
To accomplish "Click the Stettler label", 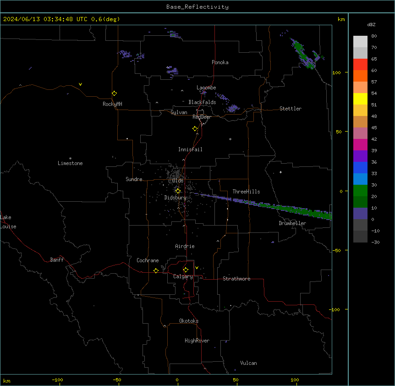I will (x=291, y=109).
